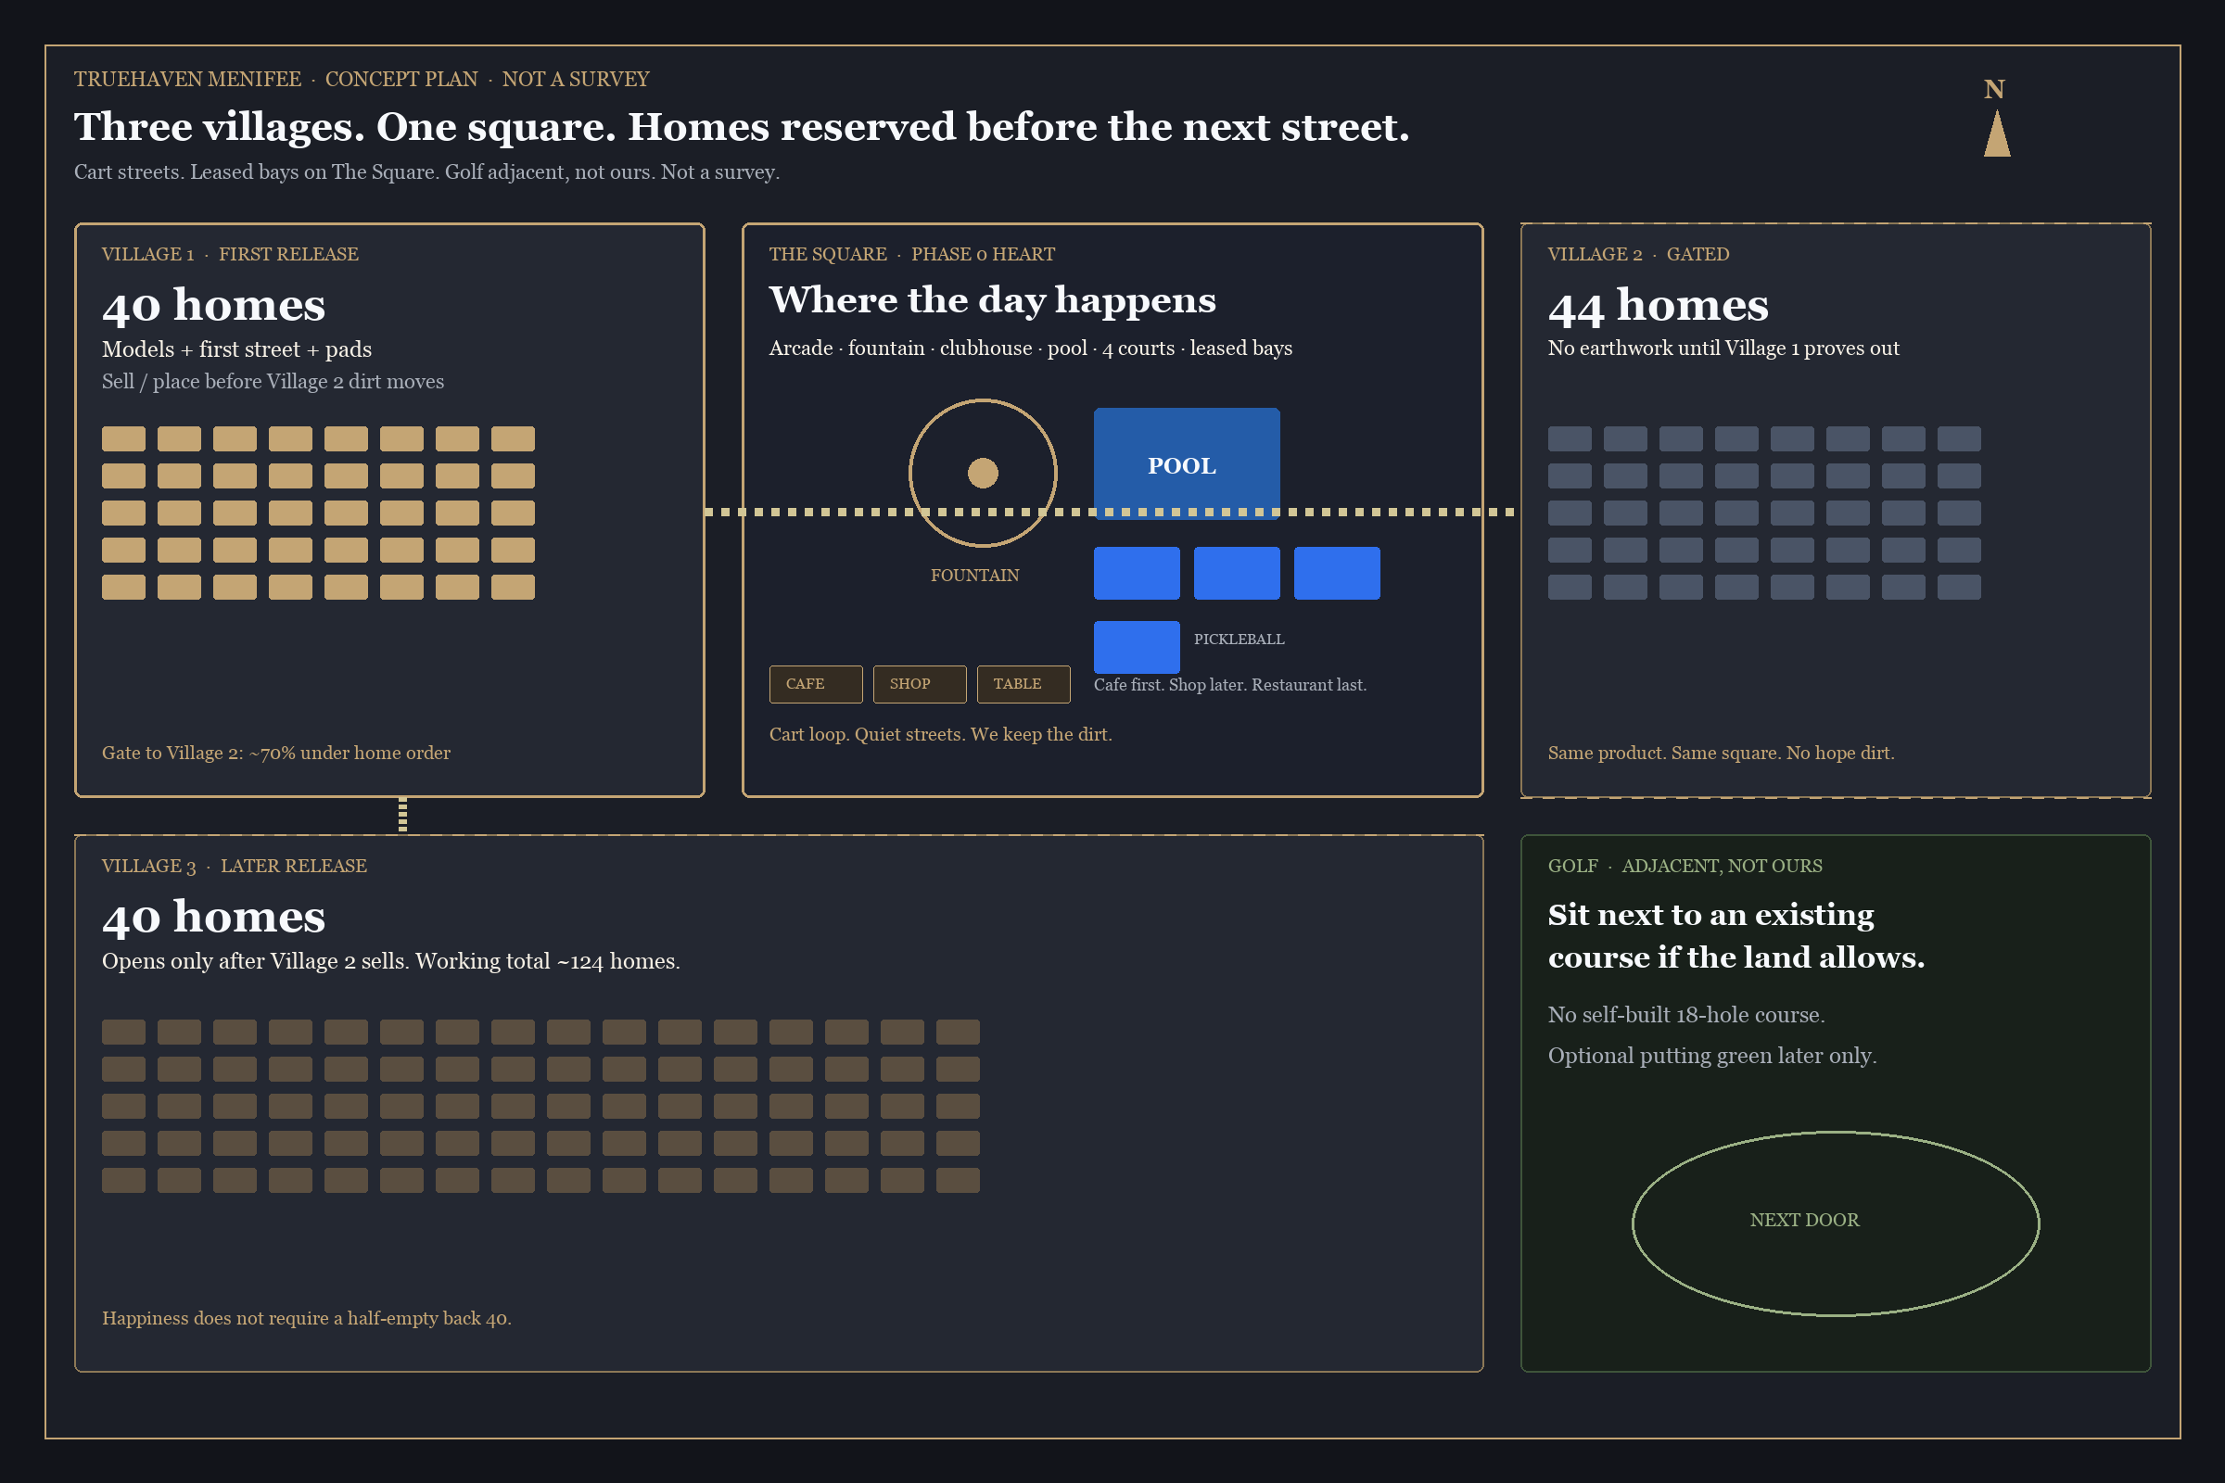Select the pickleball court beside PICKLEBALL label
Screen dimensions: 2225x1483
tap(1137, 647)
